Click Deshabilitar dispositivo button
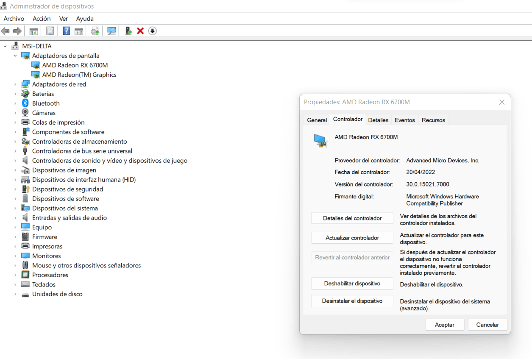Viewport: 532px width, 359px height. tap(352, 284)
